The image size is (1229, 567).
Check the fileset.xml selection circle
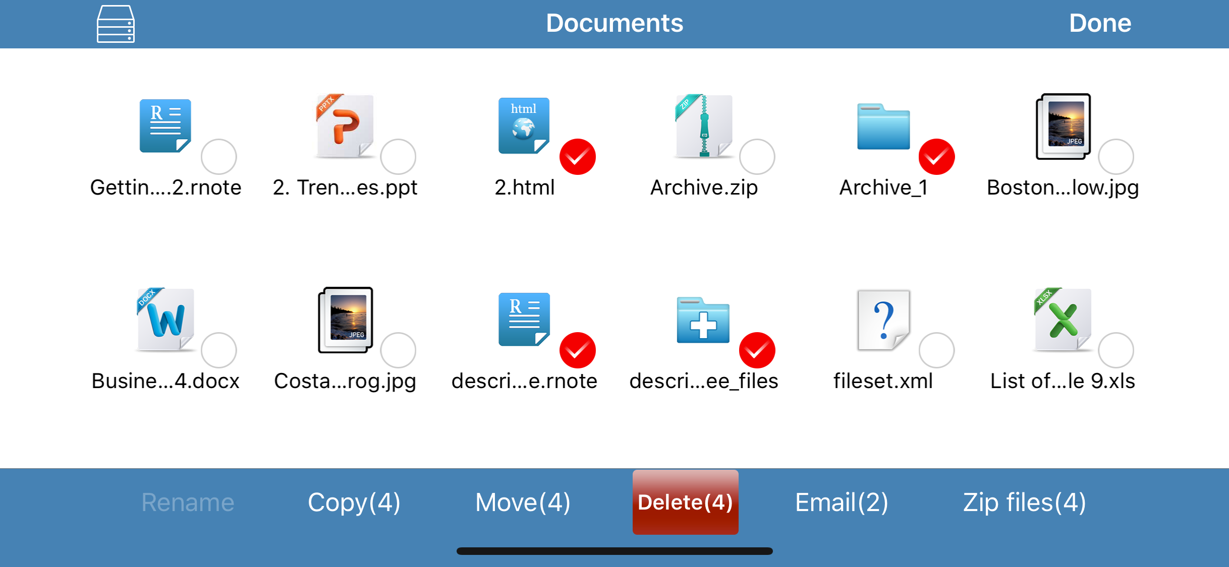[x=936, y=350]
